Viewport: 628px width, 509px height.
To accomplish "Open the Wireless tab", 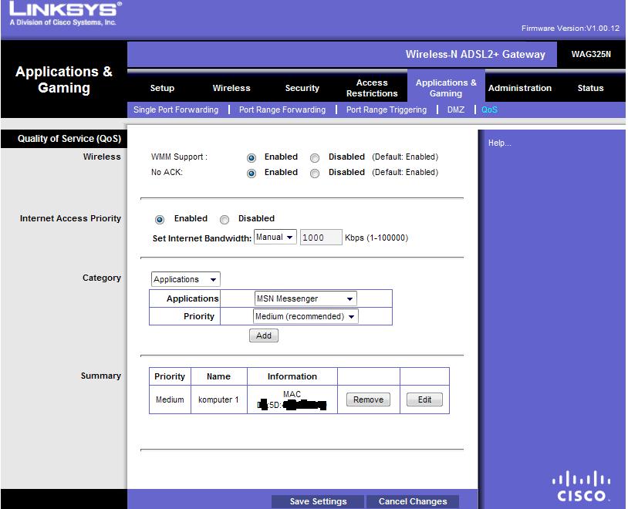I will tap(231, 88).
